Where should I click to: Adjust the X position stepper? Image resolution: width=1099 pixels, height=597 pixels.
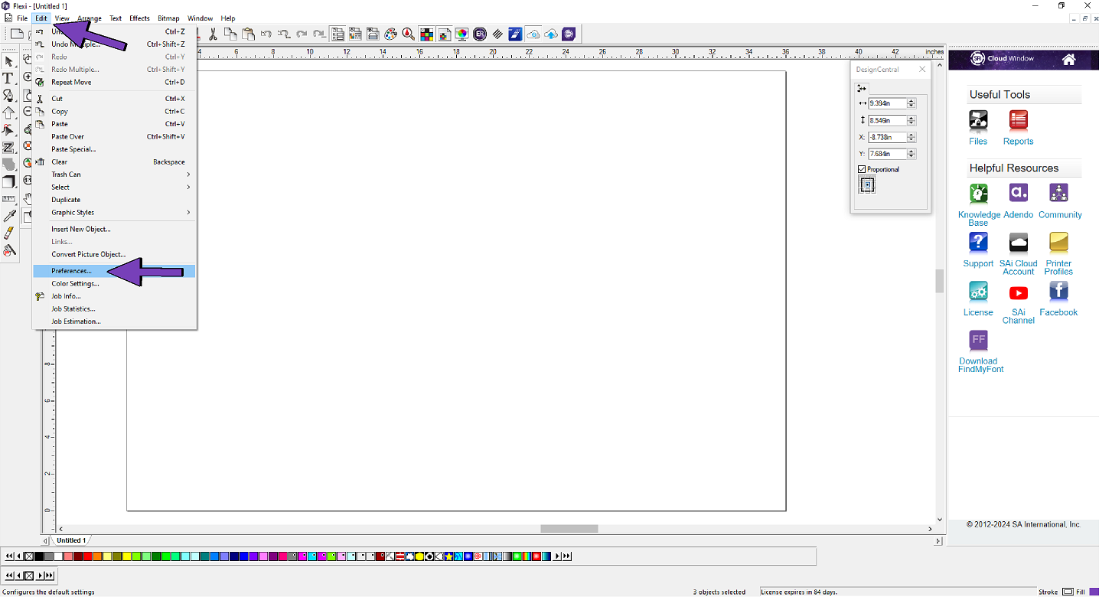[x=911, y=137]
